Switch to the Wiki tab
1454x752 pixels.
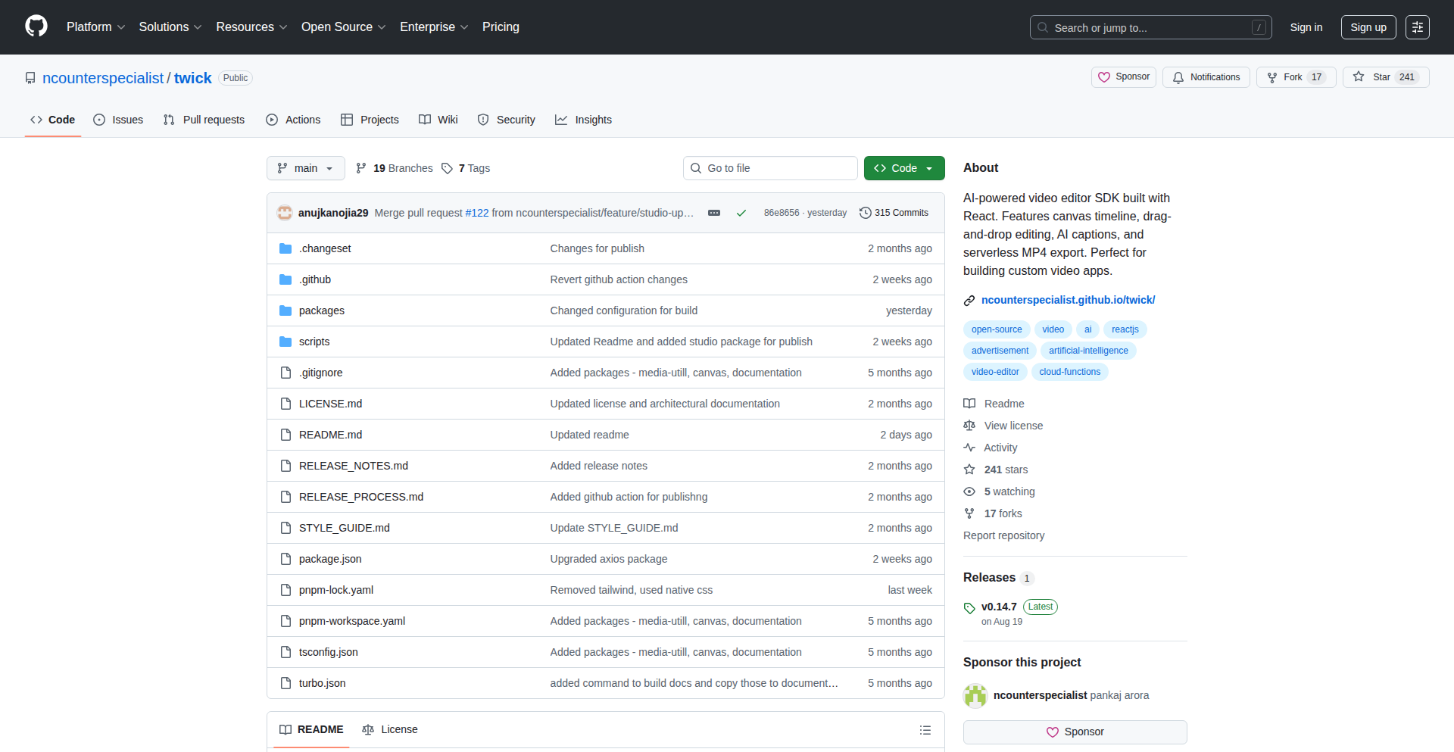[438, 120]
